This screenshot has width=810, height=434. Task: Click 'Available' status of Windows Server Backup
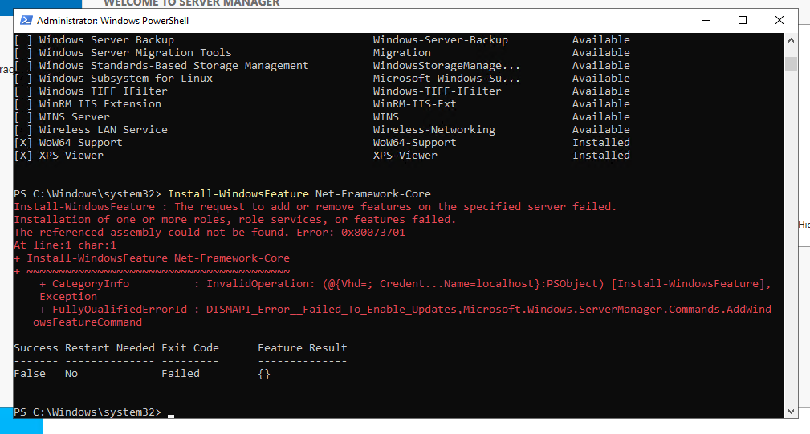click(601, 40)
